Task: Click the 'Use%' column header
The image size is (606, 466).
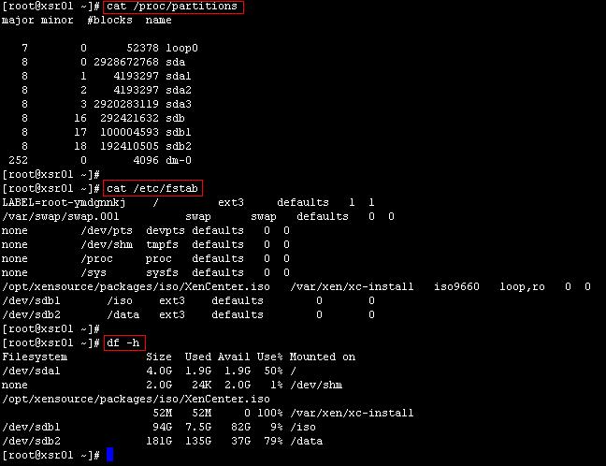Action: pyautogui.click(x=270, y=357)
